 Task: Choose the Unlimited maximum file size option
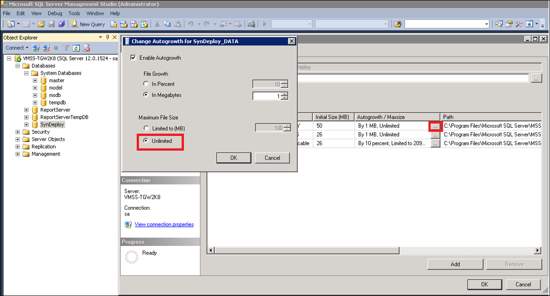(146, 141)
